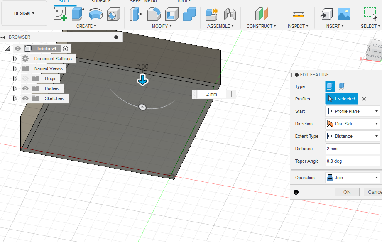Image resolution: width=382 pixels, height=242 pixels.
Task: Select the Combine tool icon
Action: click(189, 14)
